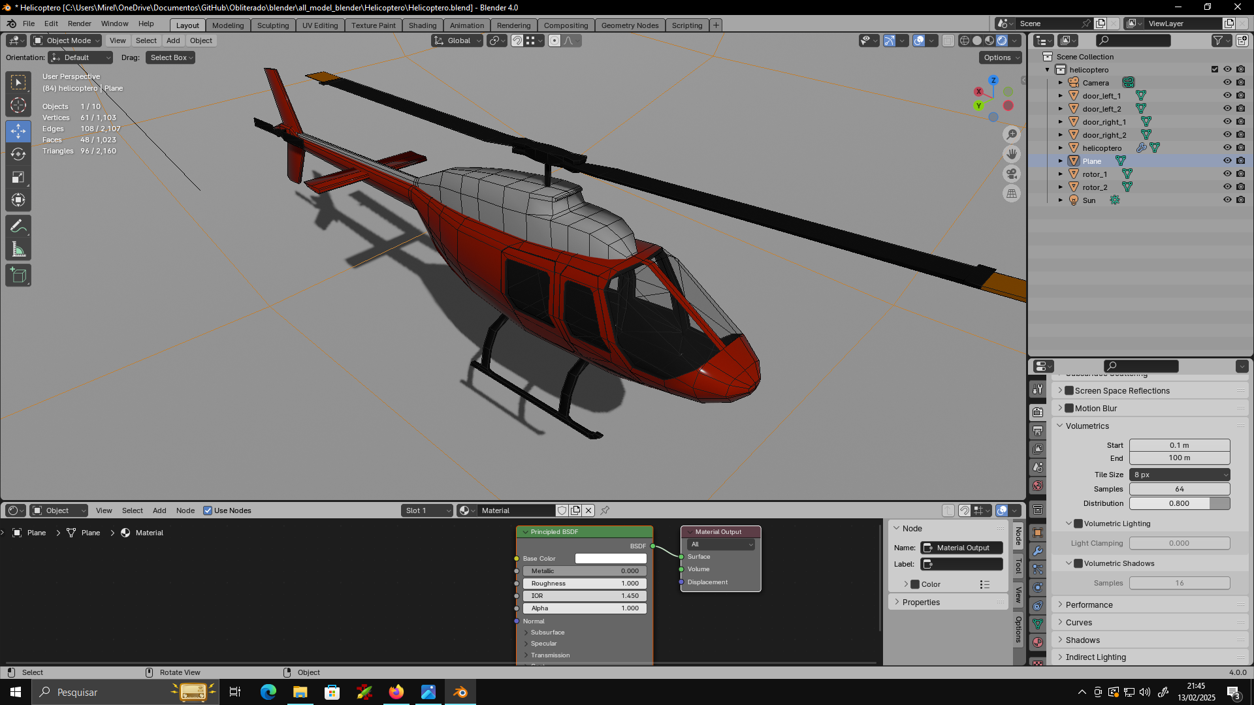Expand the helicoptero object in the outliner
The width and height of the screenshot is (1254, 705).
coord(1061,148)
